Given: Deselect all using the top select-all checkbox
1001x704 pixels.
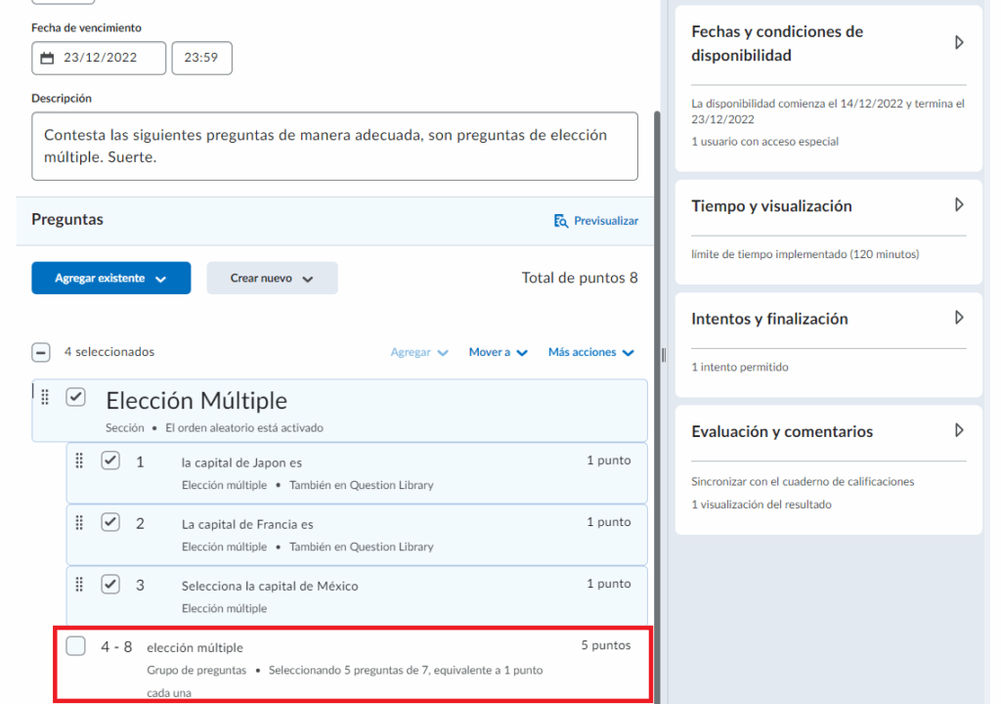Looking at the screenshot, I should tap(40, 352).
